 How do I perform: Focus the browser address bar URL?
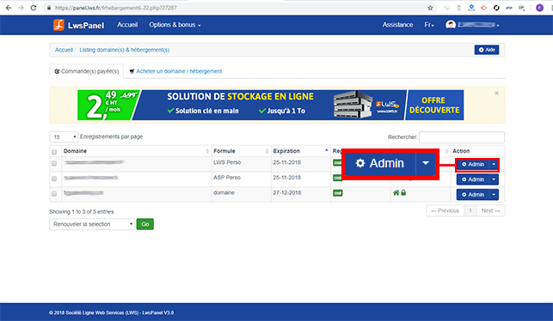(116, 8)
